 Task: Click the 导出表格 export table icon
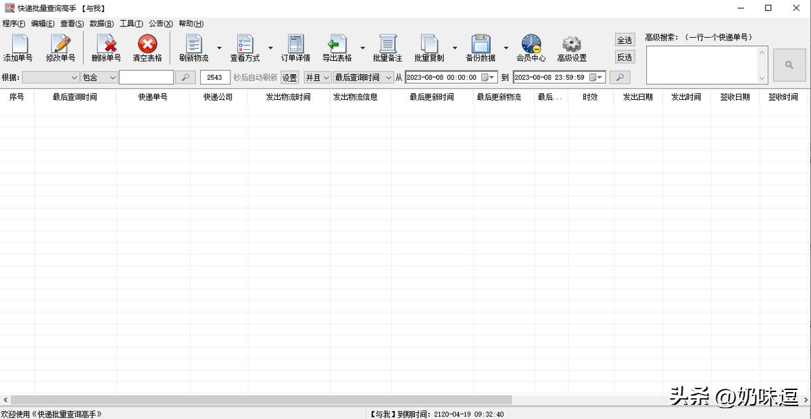pyautogui.click(x=337, y=49)
